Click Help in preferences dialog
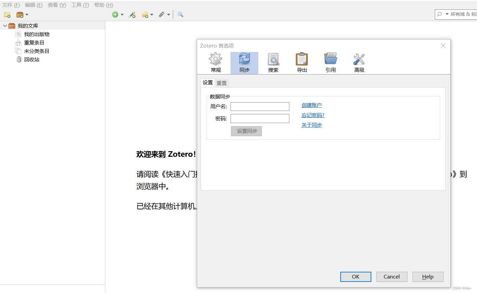477x293 pixels. (428, 277)
